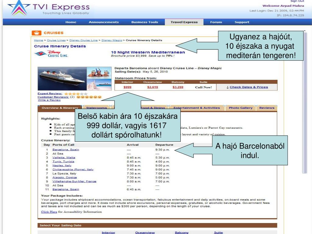Click Check Dates & Prices link

coord(249,87)
